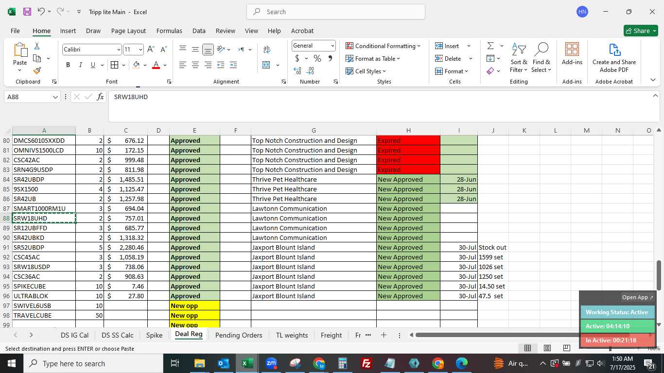The width and height of the screenshot is (664, 373).
Task: Click Increase Indent icon
Action: click(233, 65)
